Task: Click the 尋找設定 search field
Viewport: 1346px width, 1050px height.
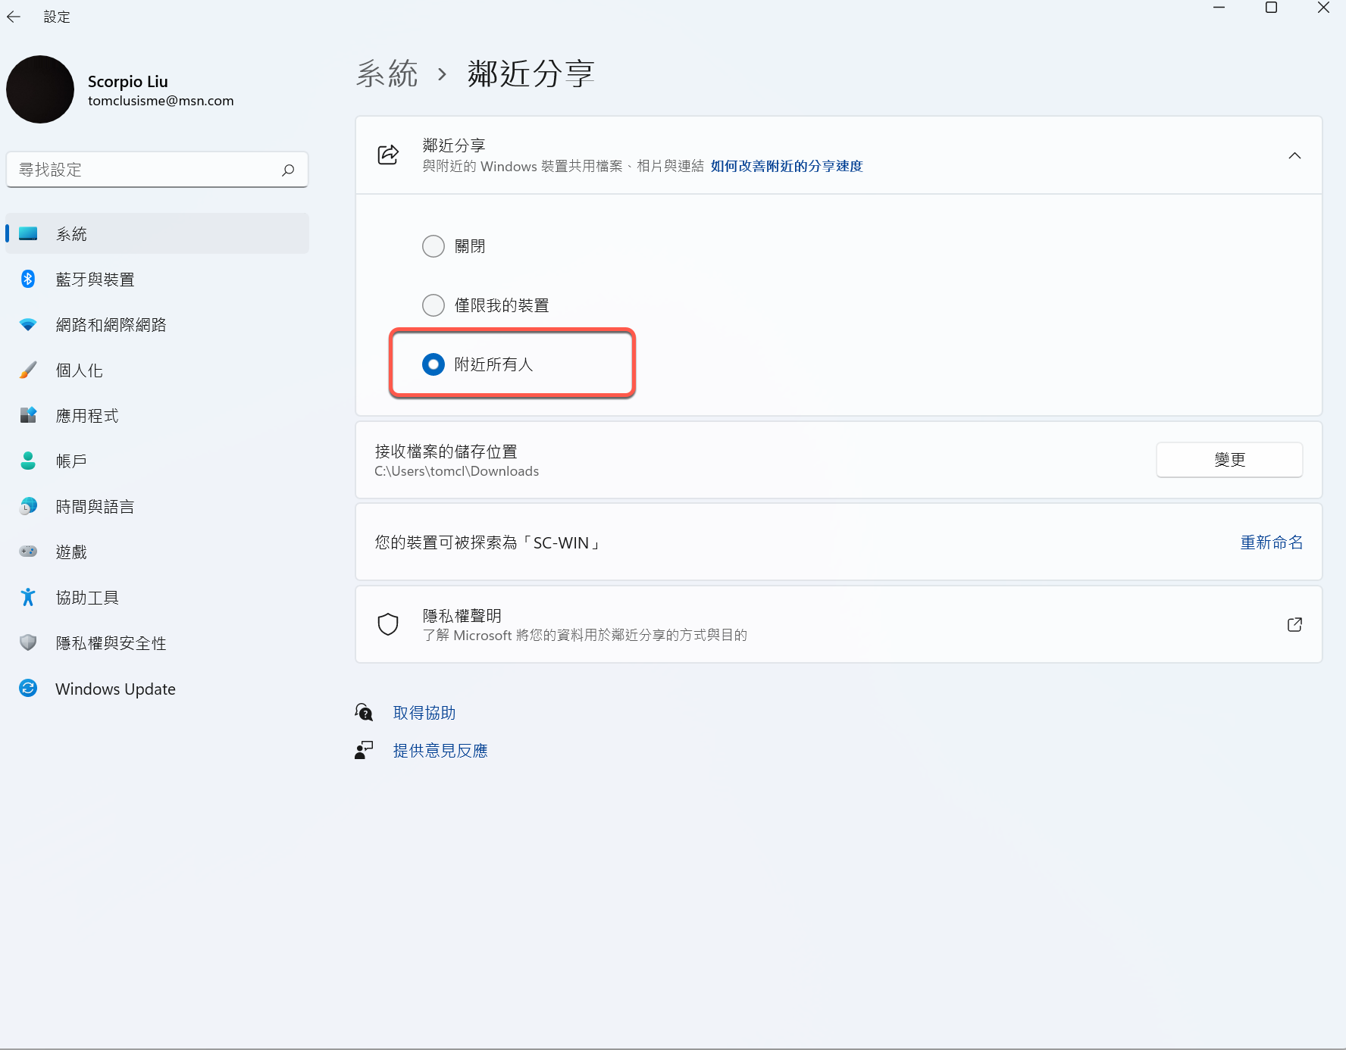Action: tap(148, 170)
